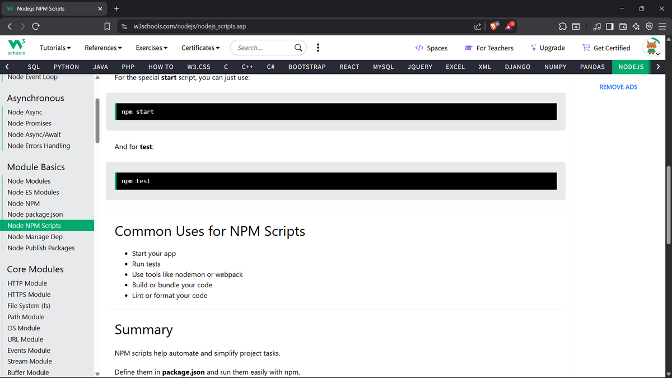Expand the Tutorials dropdown

55,48
